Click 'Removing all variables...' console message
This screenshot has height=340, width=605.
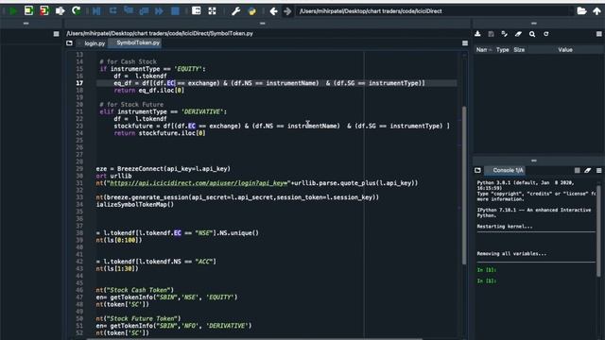(511, 254)
